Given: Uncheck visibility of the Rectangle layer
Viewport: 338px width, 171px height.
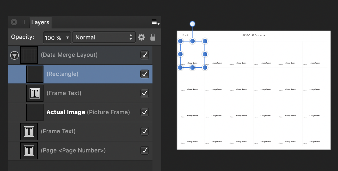Looking at the screenshot, I should (x=144, y=74).
